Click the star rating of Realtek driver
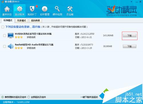 [x=19, y=48]
